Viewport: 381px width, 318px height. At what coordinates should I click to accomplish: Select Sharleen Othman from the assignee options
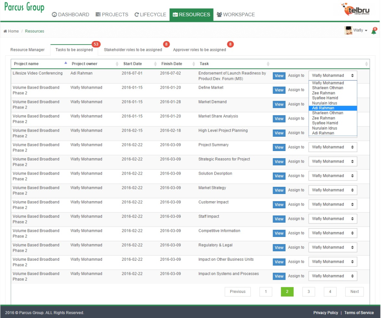point(325,88)
